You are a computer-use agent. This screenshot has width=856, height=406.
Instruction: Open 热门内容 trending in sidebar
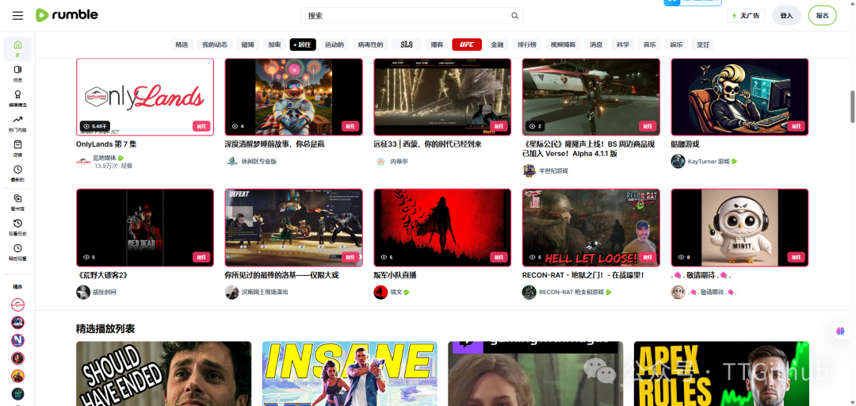point(17,124)
